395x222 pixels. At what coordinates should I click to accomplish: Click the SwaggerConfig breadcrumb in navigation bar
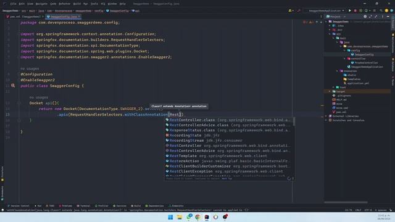coord(117,11)
